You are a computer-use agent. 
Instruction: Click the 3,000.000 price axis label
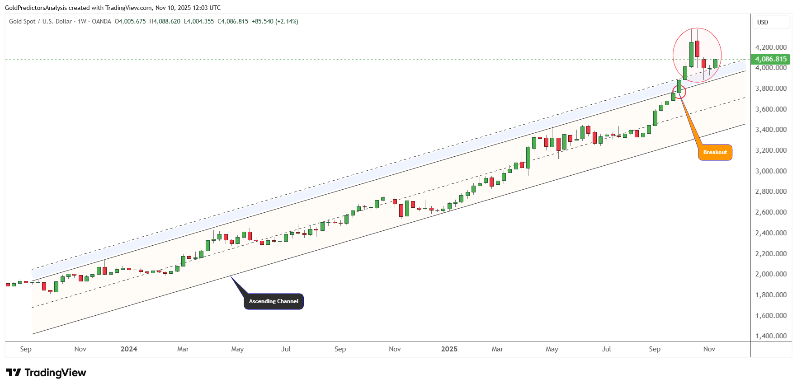tap(770, 171)
